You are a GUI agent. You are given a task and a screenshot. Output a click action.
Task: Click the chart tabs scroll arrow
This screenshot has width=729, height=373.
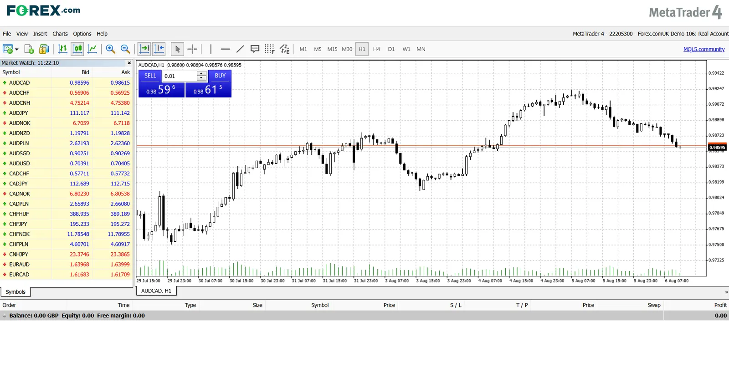pyautogui.click(x=726, y=292)
